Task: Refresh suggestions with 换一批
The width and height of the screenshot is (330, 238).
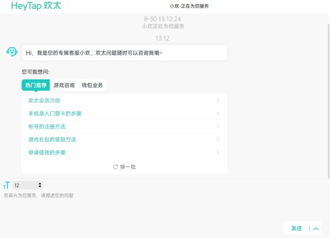Action: click(x=125, y=167)
